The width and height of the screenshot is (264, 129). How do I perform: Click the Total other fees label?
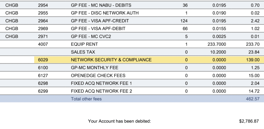click(x=86, y=99)
